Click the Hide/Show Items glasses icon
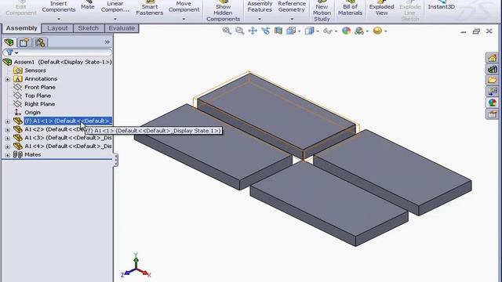Viewport: 502px width, 282px height. (328, 31)
